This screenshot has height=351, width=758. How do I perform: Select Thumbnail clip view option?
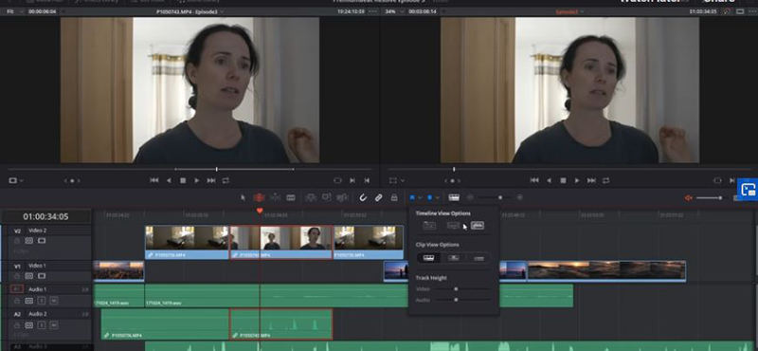coord(454,258)
